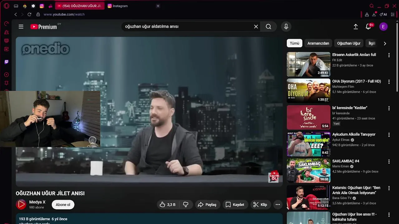Viewport: 399px width, 224px height.
Task: Create a clip with Klip button
Action: 260,204
